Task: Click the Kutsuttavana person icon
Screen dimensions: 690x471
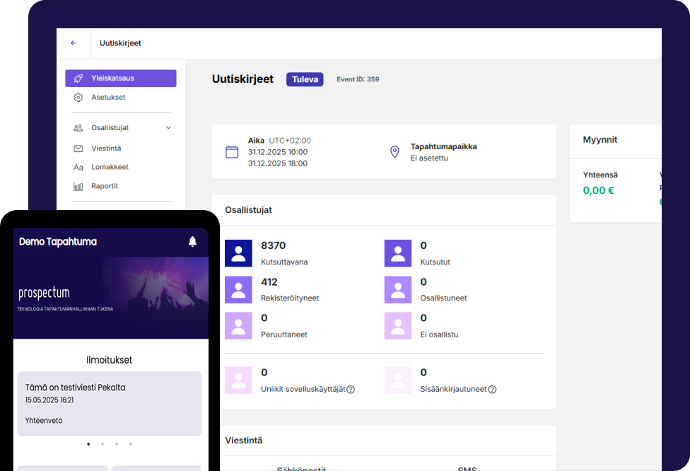Action: 238,253
